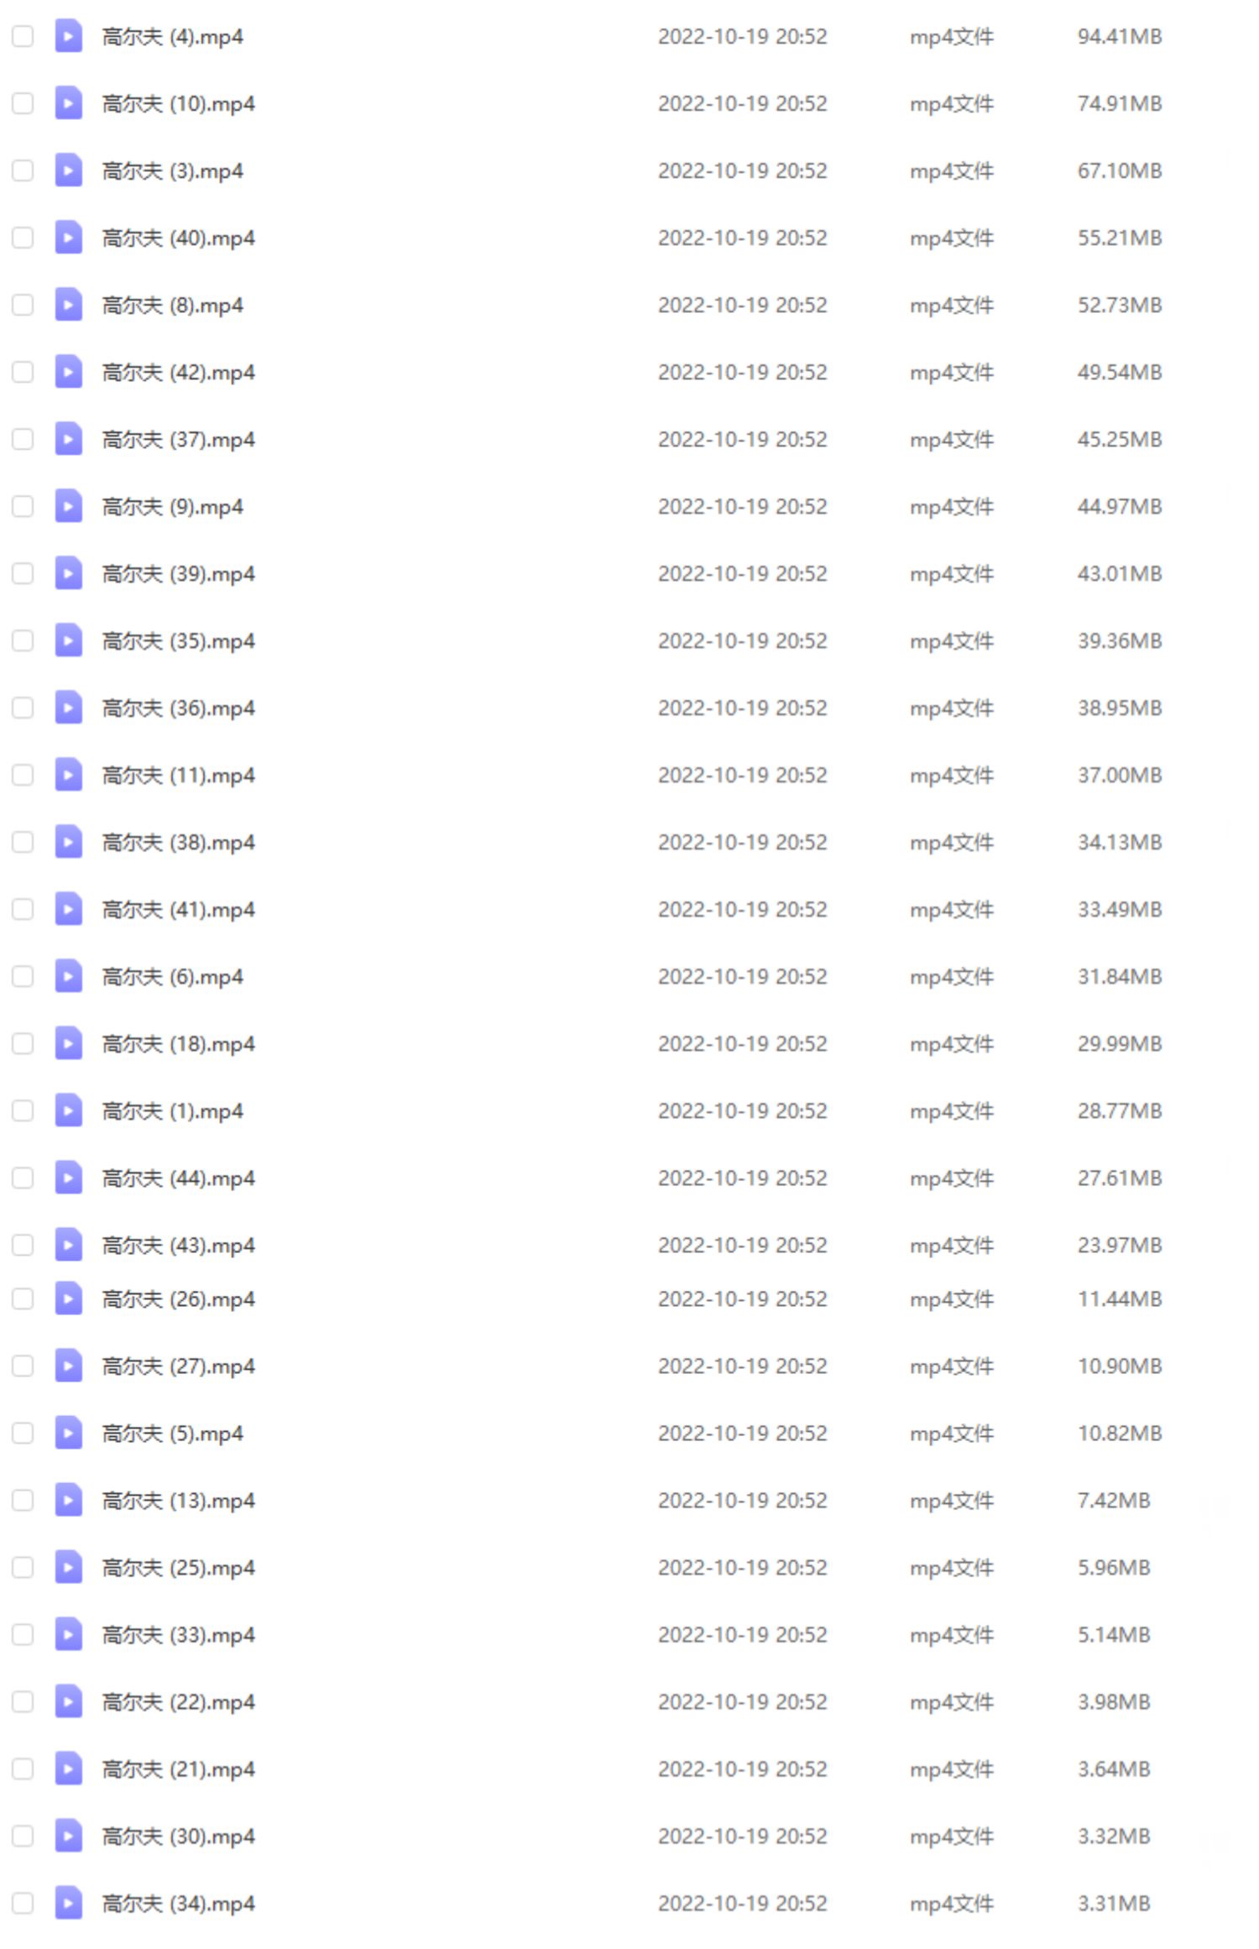Click the date of 高尔夫 (30).mp4 row

pyautogui.click(x=743, y=1836)
